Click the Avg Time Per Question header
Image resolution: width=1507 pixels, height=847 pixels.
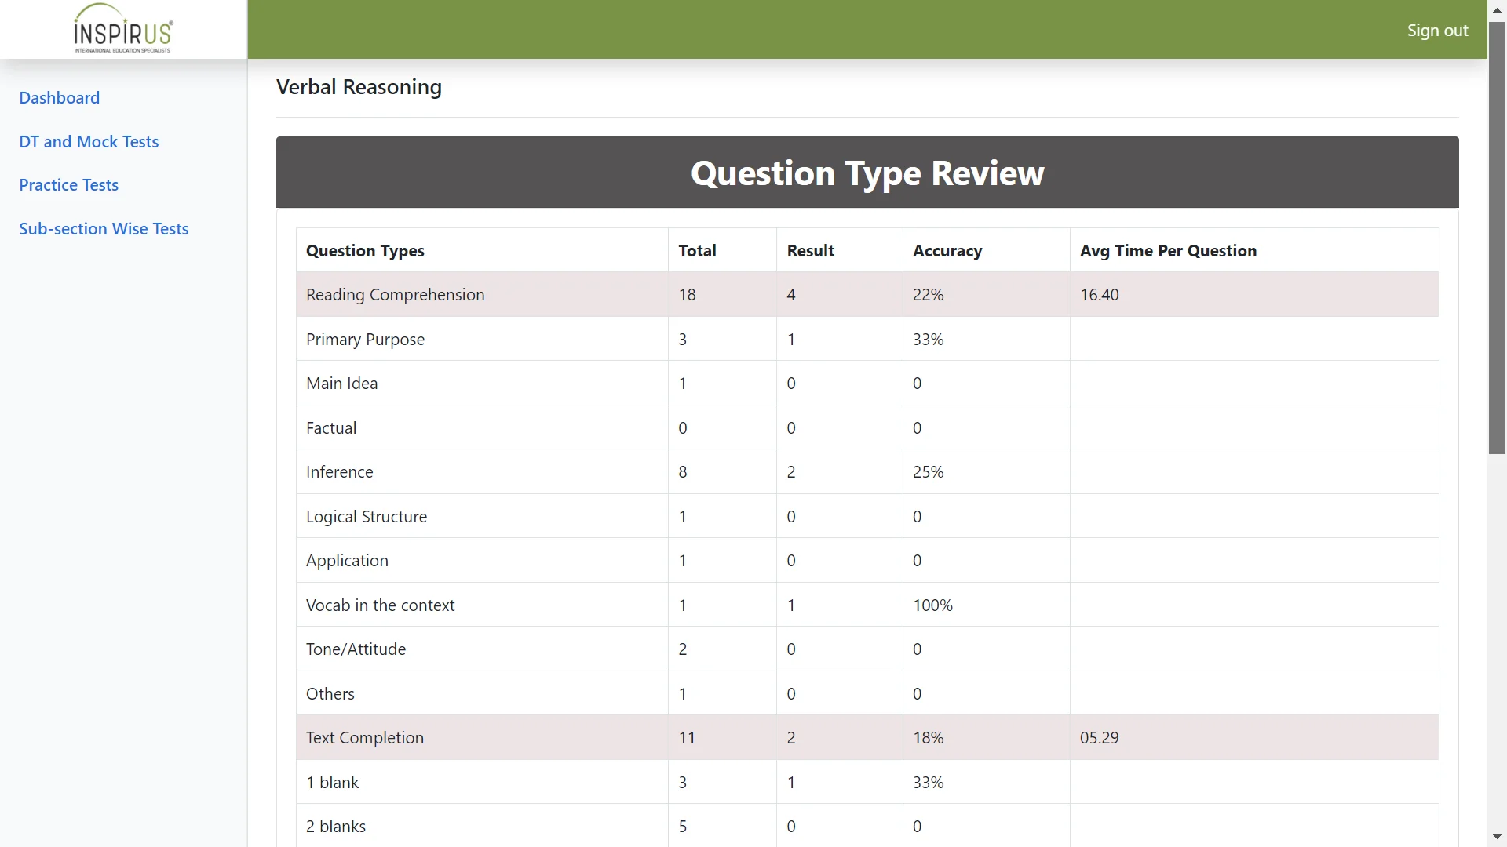coord(1168,251)
